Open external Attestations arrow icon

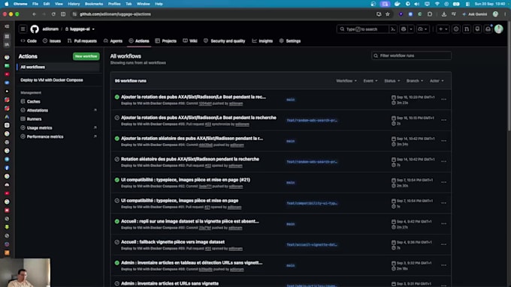pos(95,110)
